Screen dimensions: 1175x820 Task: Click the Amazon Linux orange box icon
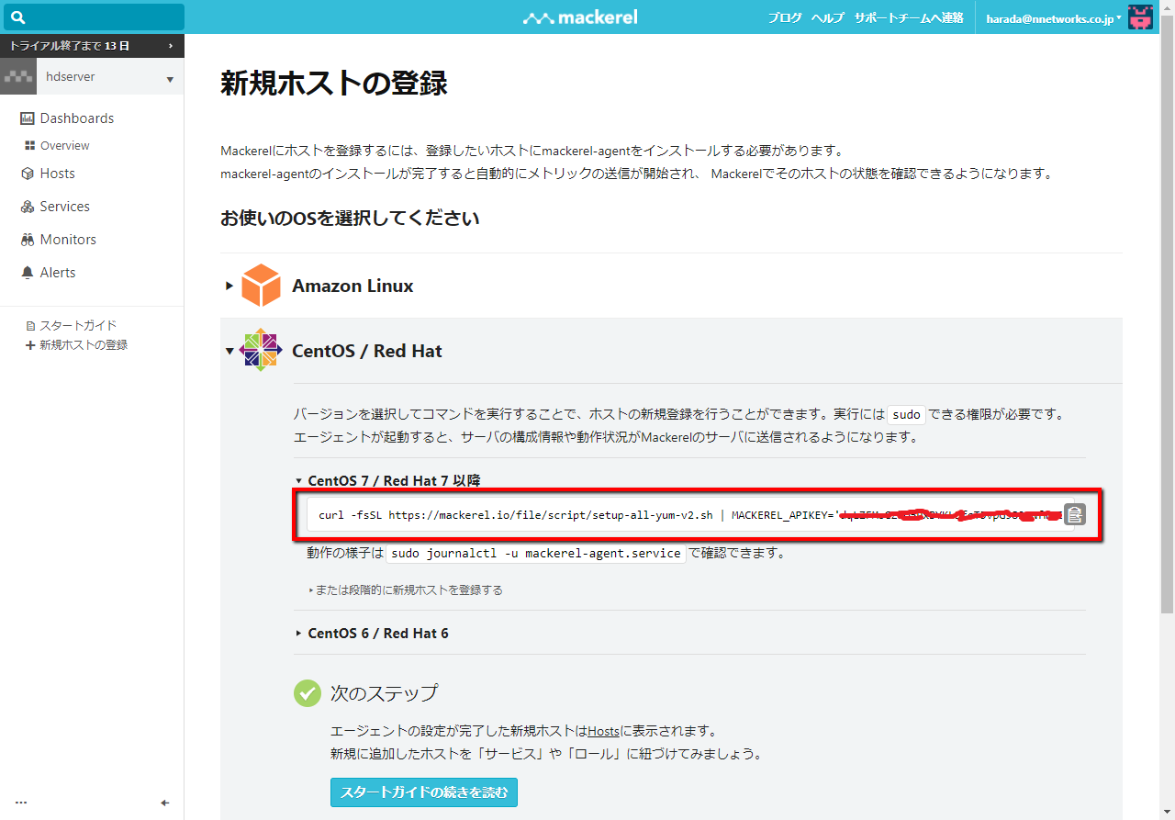coord(261,286)
